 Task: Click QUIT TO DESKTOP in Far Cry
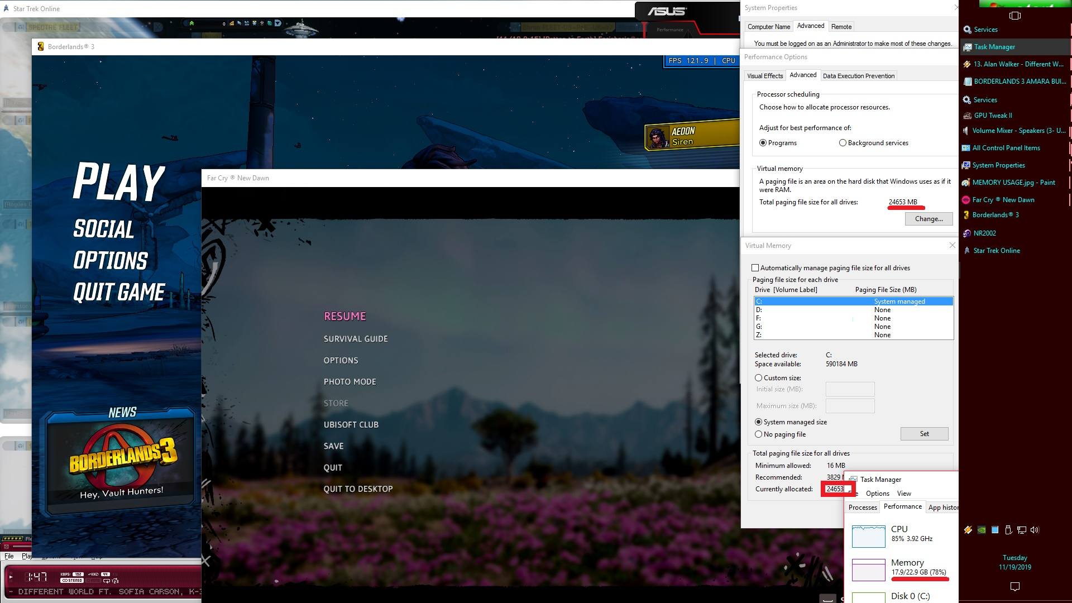click(x=358, y=489)
